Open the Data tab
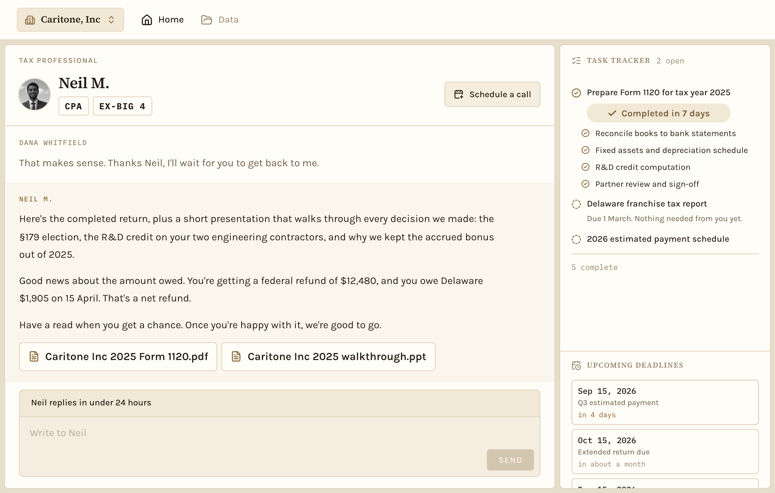 click(220, 20)
